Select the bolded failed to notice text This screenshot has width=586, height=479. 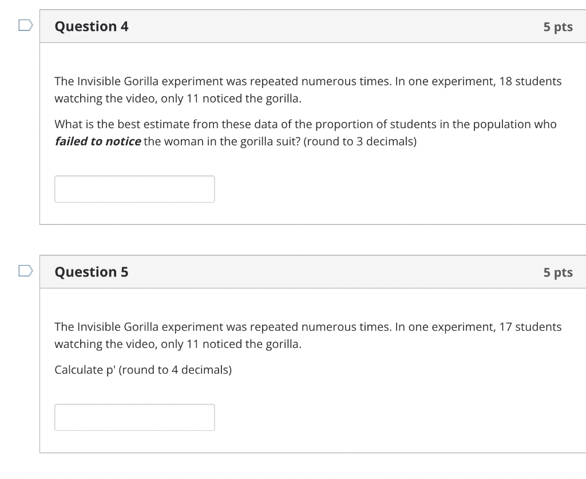tap(97, 141)
